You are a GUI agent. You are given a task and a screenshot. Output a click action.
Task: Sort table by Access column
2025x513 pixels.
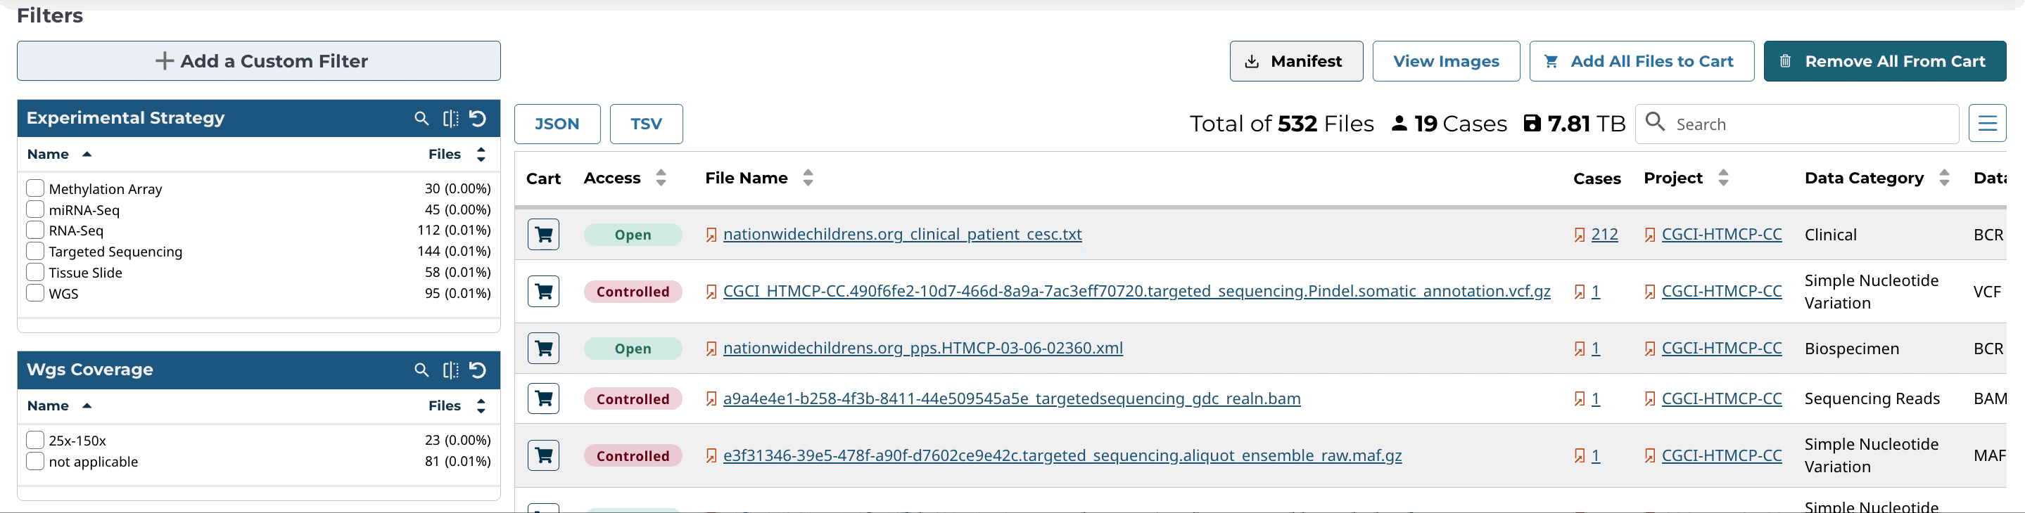[661, 178]
